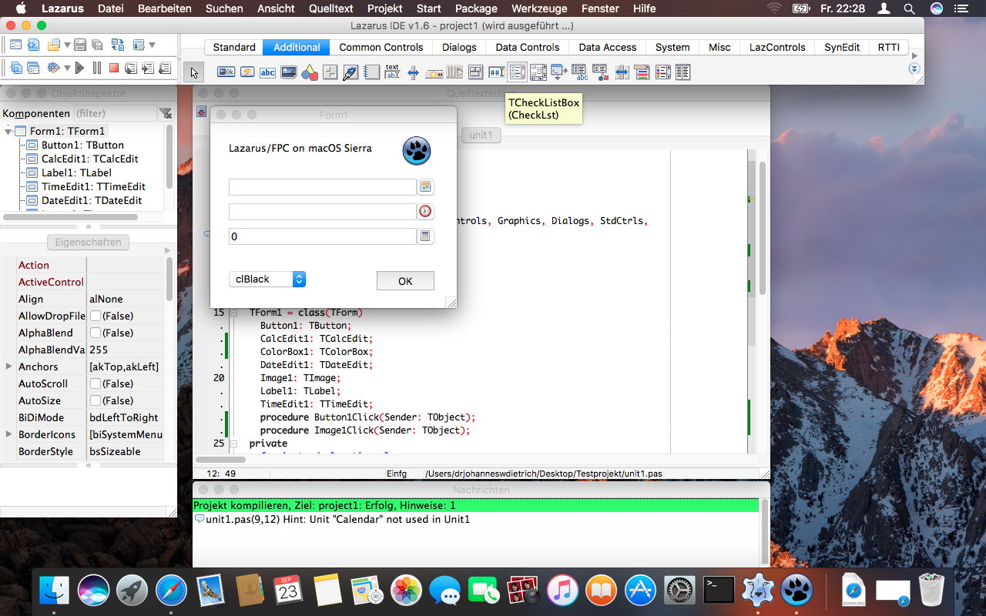
Task: Expand the Anchors property
Action: (8, 367)
